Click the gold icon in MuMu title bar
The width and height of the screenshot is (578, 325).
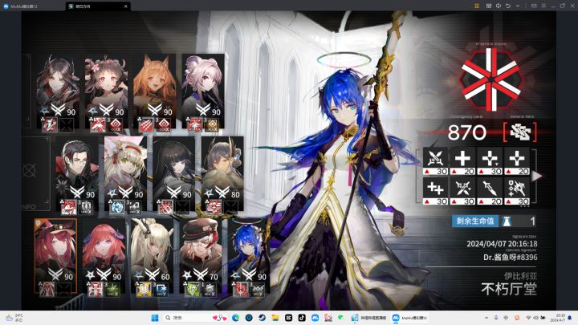pyautogui.click(x=477, y=6)
